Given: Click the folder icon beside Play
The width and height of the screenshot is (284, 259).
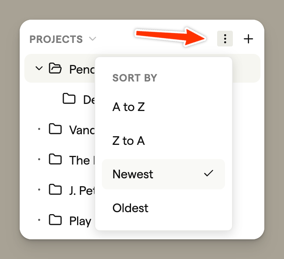Looking at the screenshot, I should coord(55,220).
